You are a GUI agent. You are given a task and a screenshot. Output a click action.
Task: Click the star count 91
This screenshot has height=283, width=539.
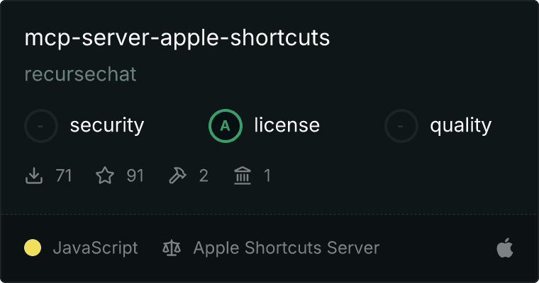coord(135,175)
